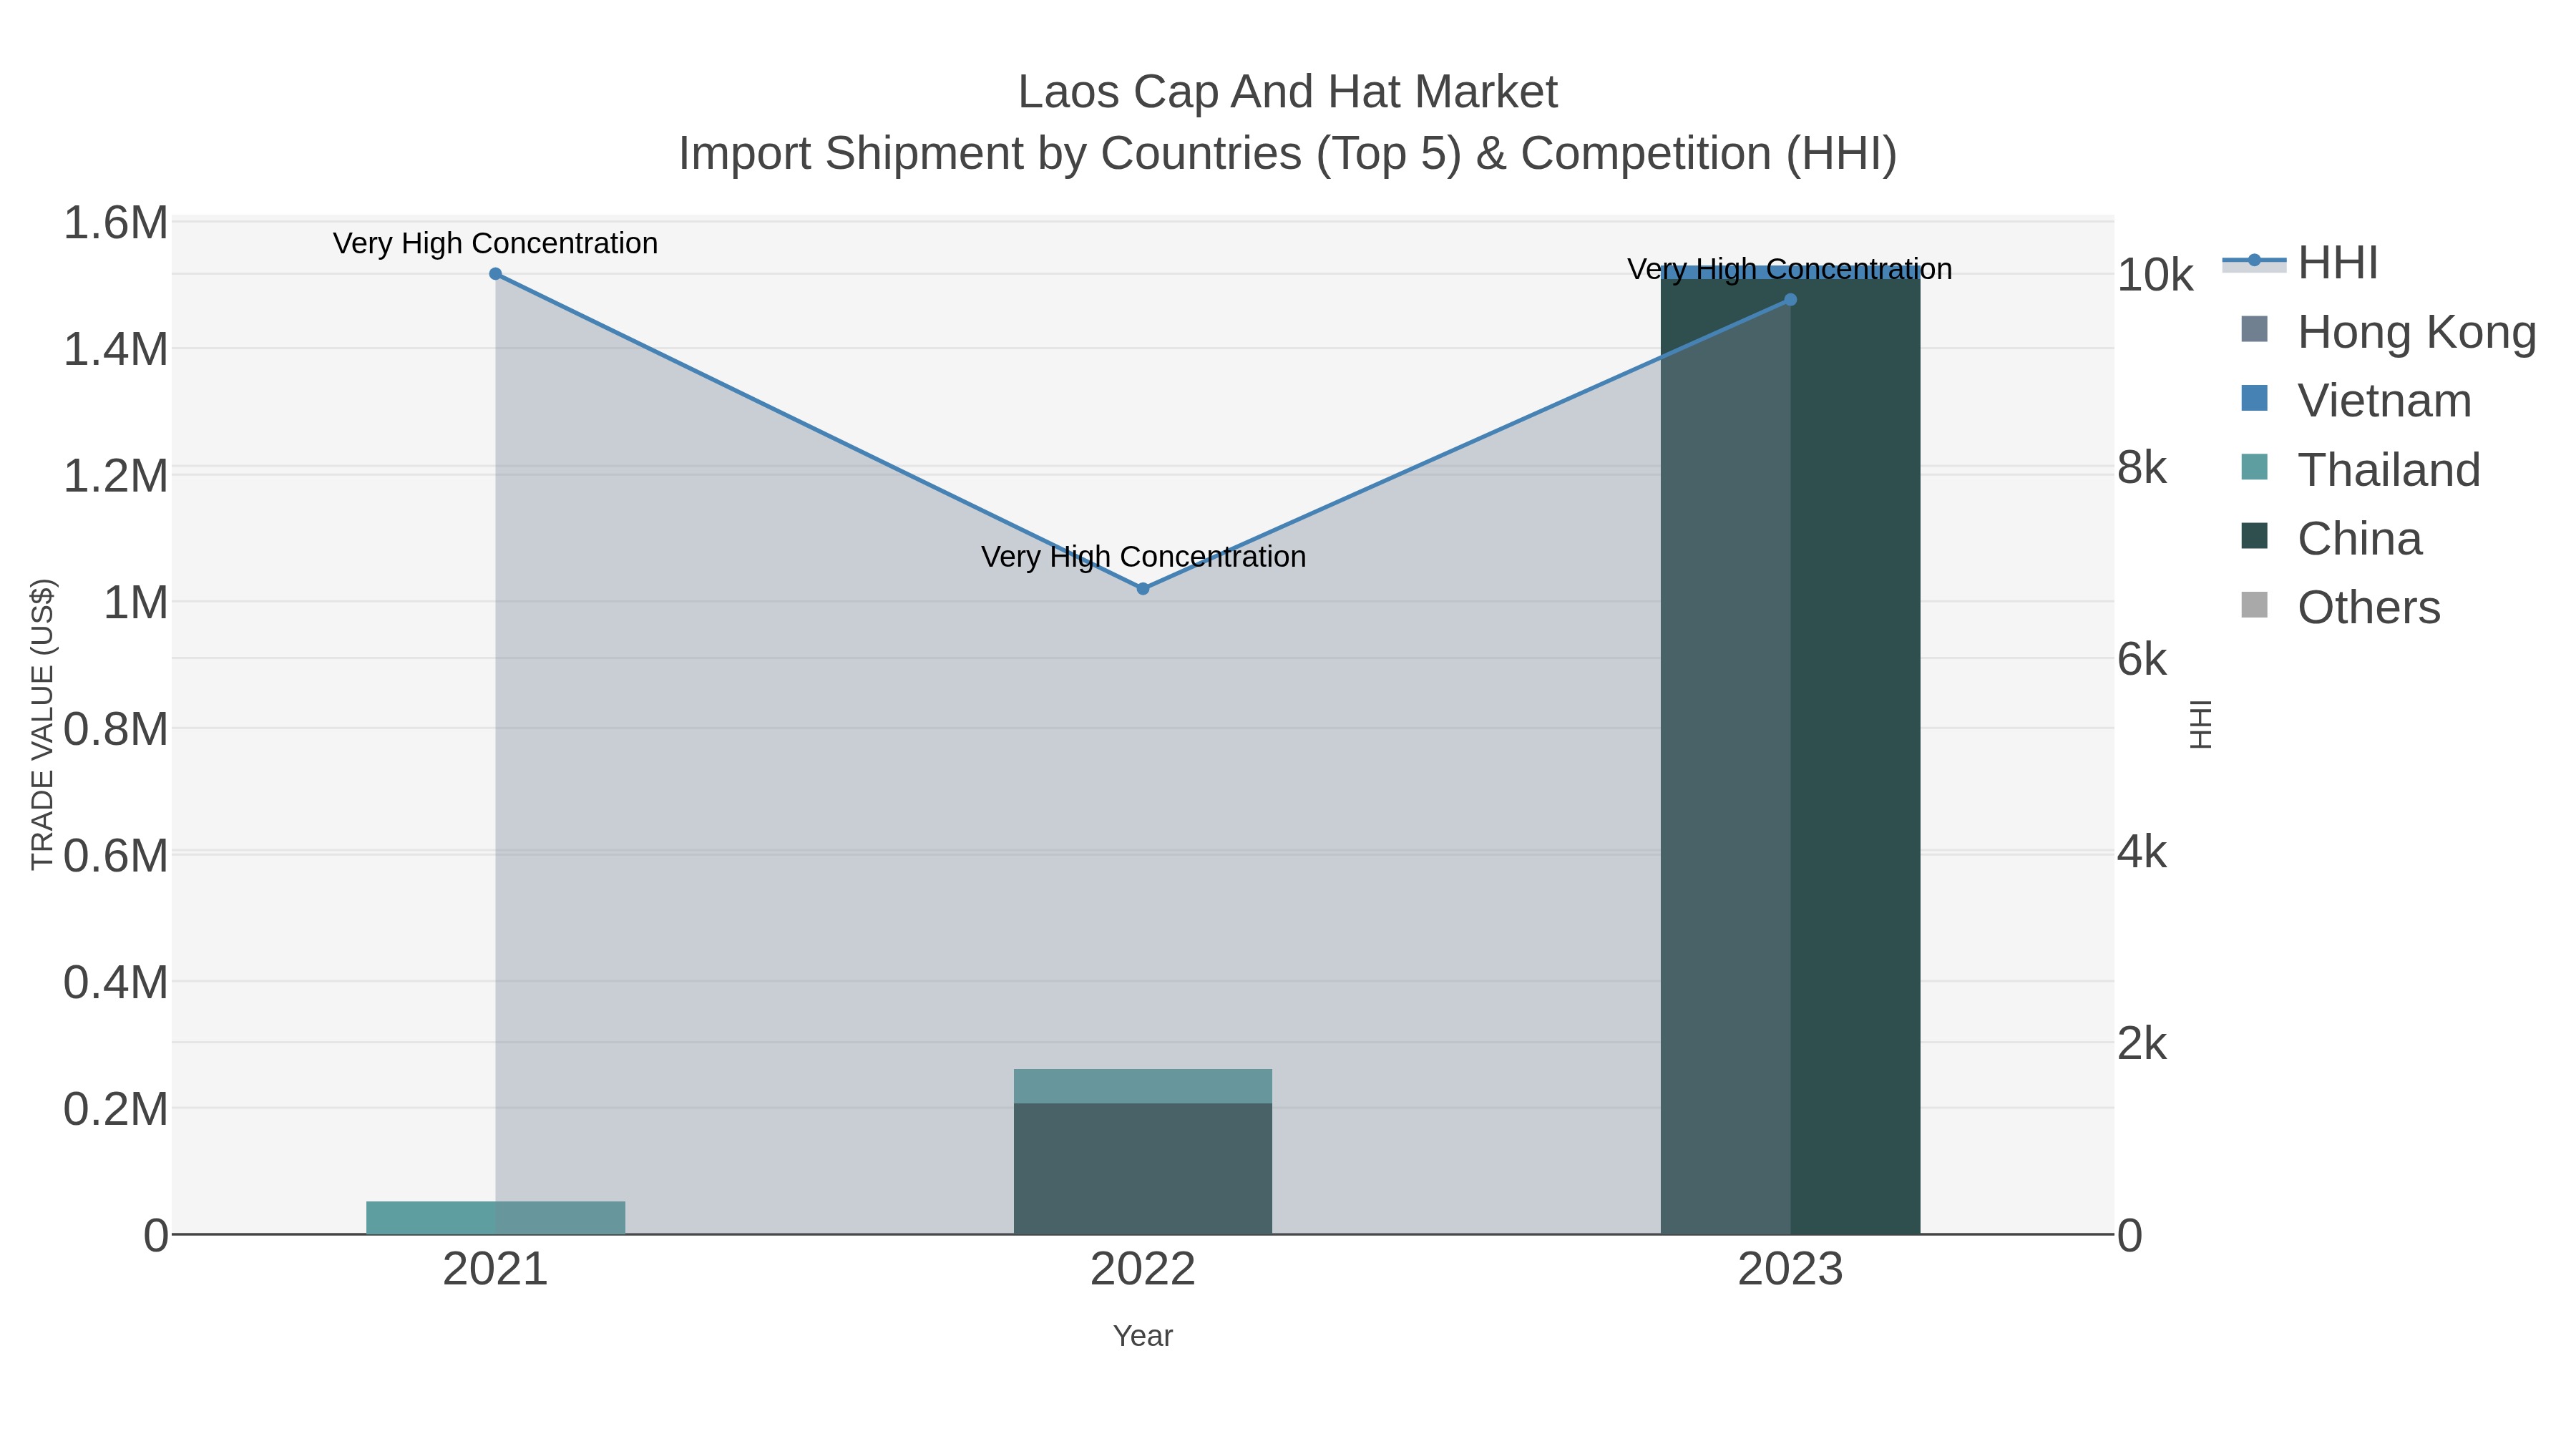Click the 2022 China dark bar segment
This screenshot has width=2576, height=1449.
point(1143,1168)
